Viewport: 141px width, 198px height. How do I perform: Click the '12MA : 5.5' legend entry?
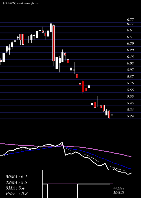tap(16, 182)
